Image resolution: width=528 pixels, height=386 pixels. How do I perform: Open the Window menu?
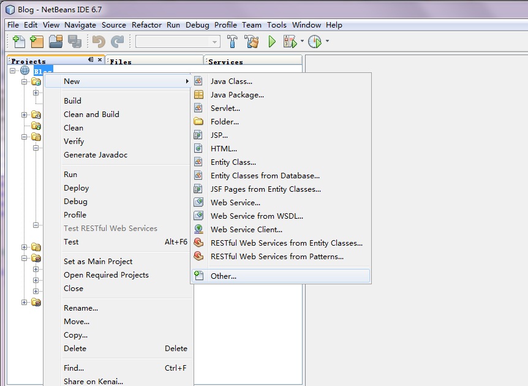click(x=306, y=25)
